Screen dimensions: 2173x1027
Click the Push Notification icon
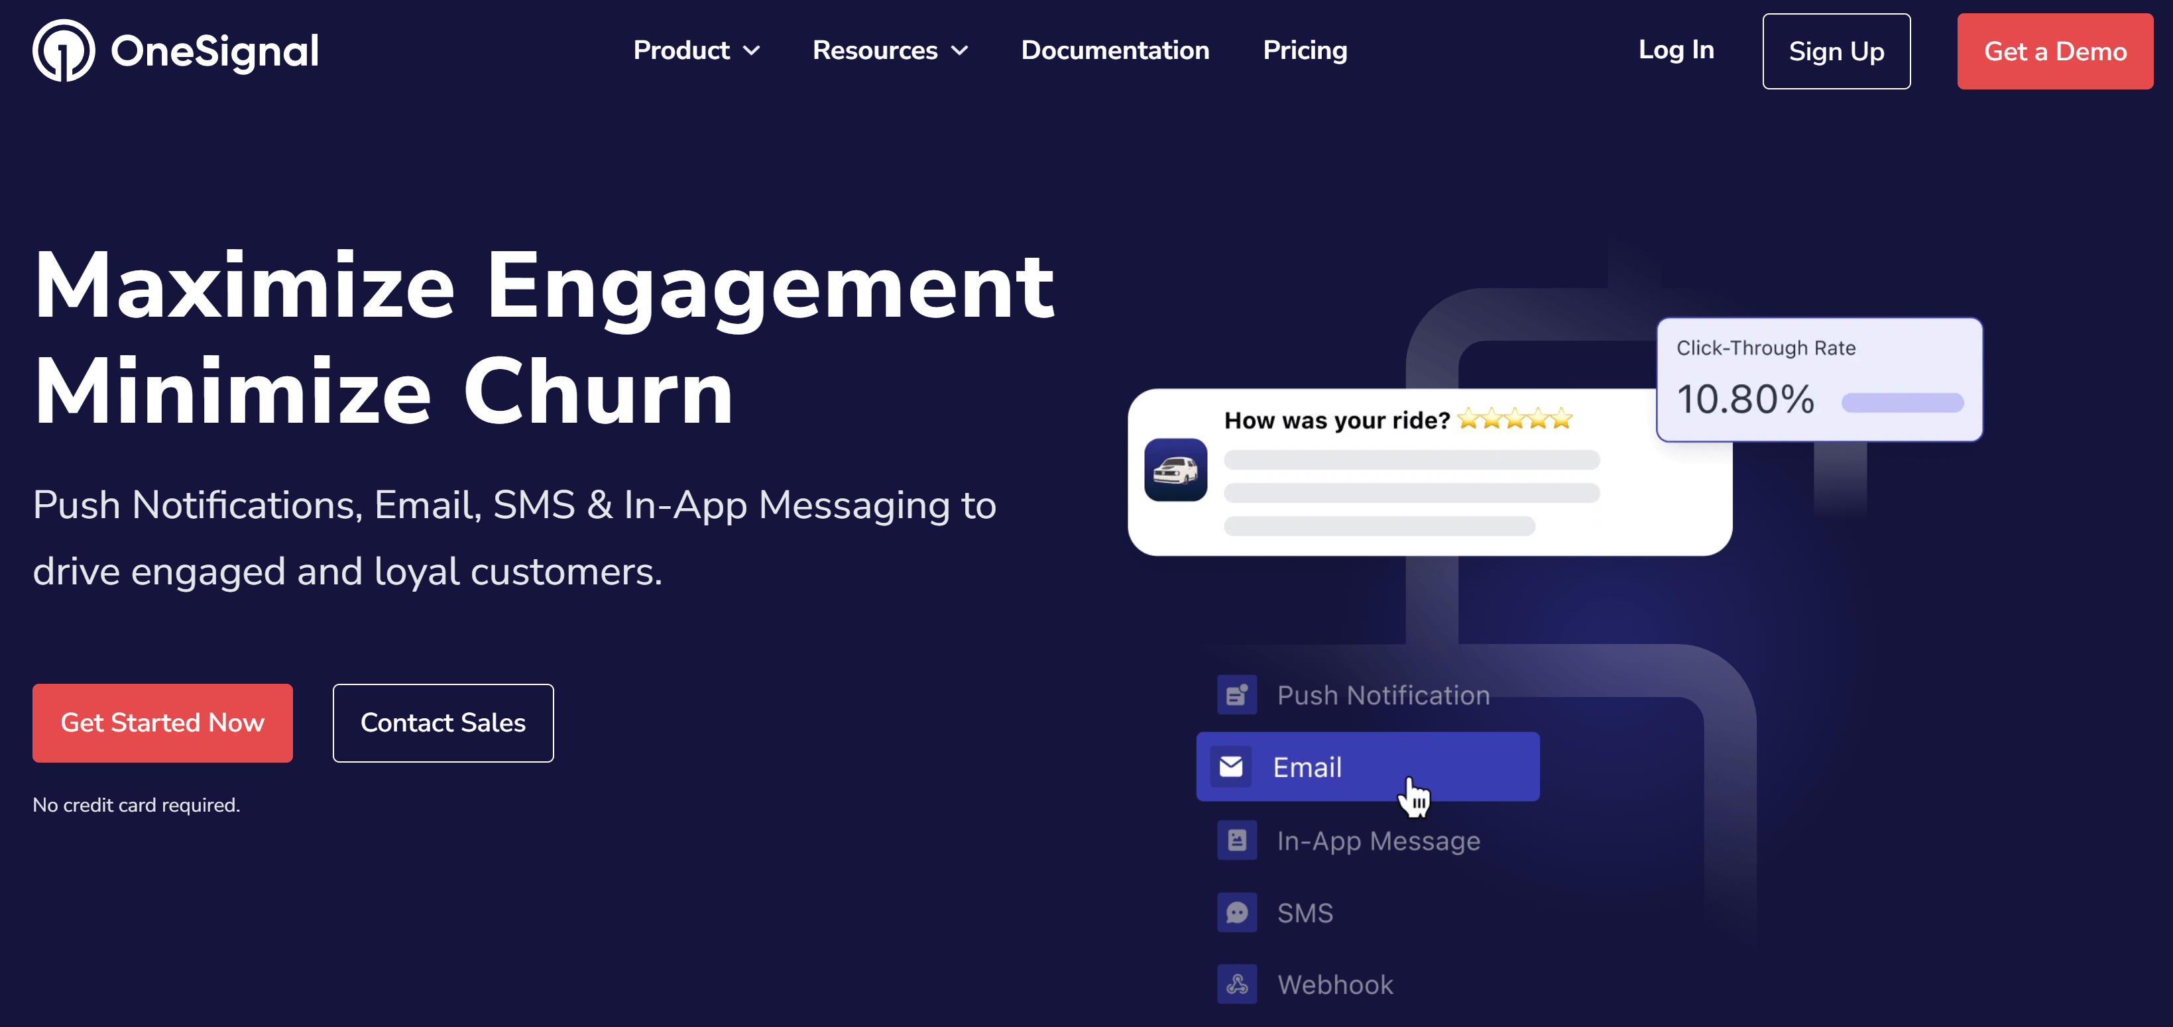coord(1237,695)
